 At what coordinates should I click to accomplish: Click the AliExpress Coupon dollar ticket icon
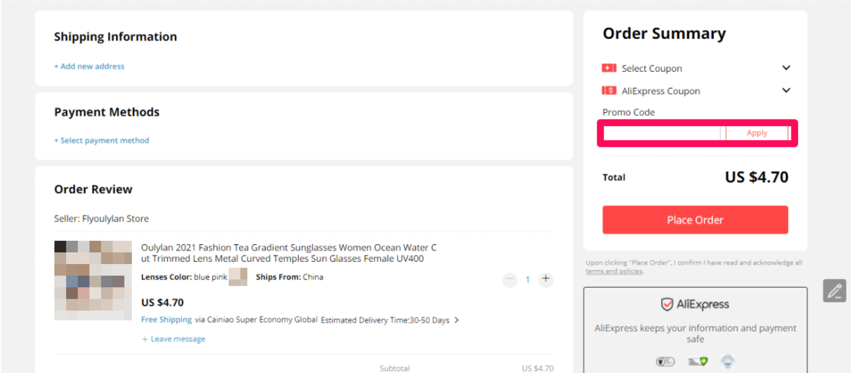click(x=609, y=90)
